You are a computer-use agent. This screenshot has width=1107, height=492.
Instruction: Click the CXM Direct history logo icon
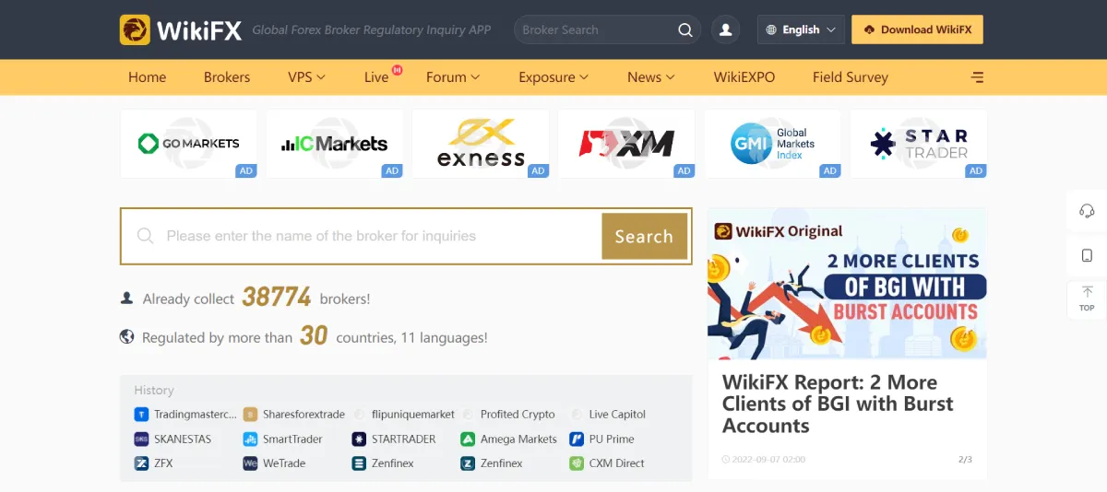pyautogui.click(x=577, y=463)
